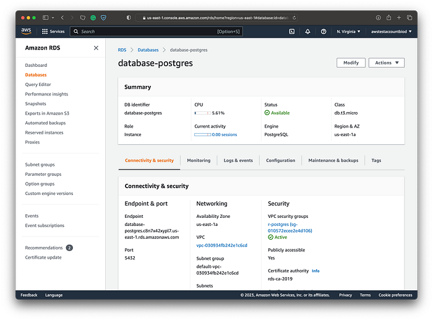This screenshot has height=320, width=433.
Task: Launch the CloudShell terminal icon
Action: point(292,32)
